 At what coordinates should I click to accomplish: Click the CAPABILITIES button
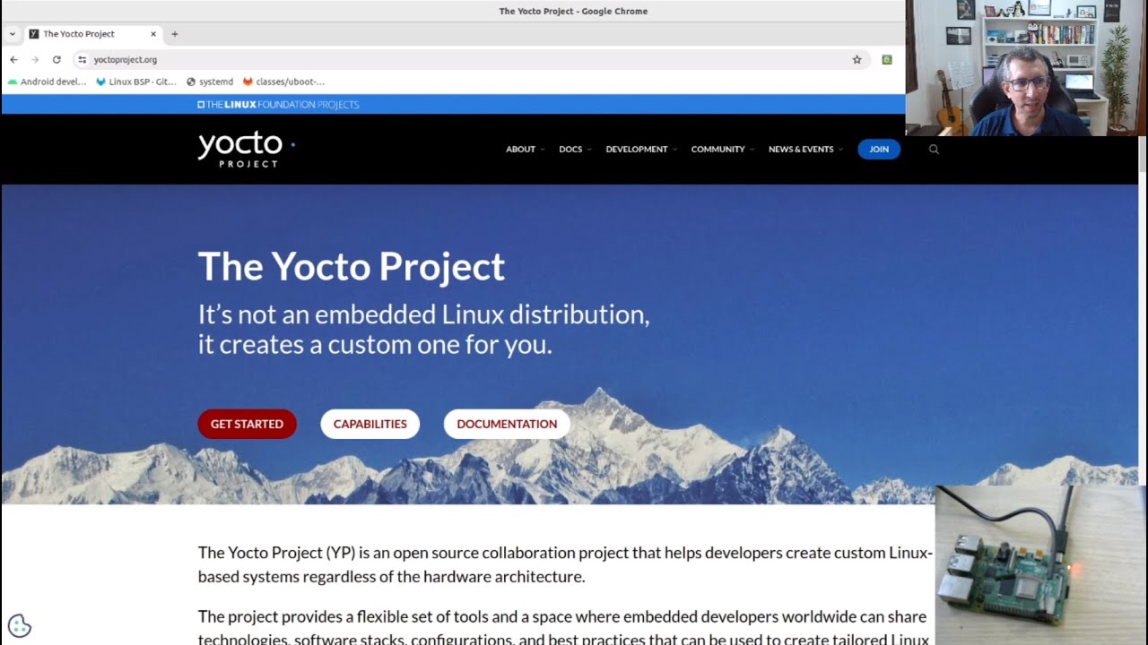370,424
